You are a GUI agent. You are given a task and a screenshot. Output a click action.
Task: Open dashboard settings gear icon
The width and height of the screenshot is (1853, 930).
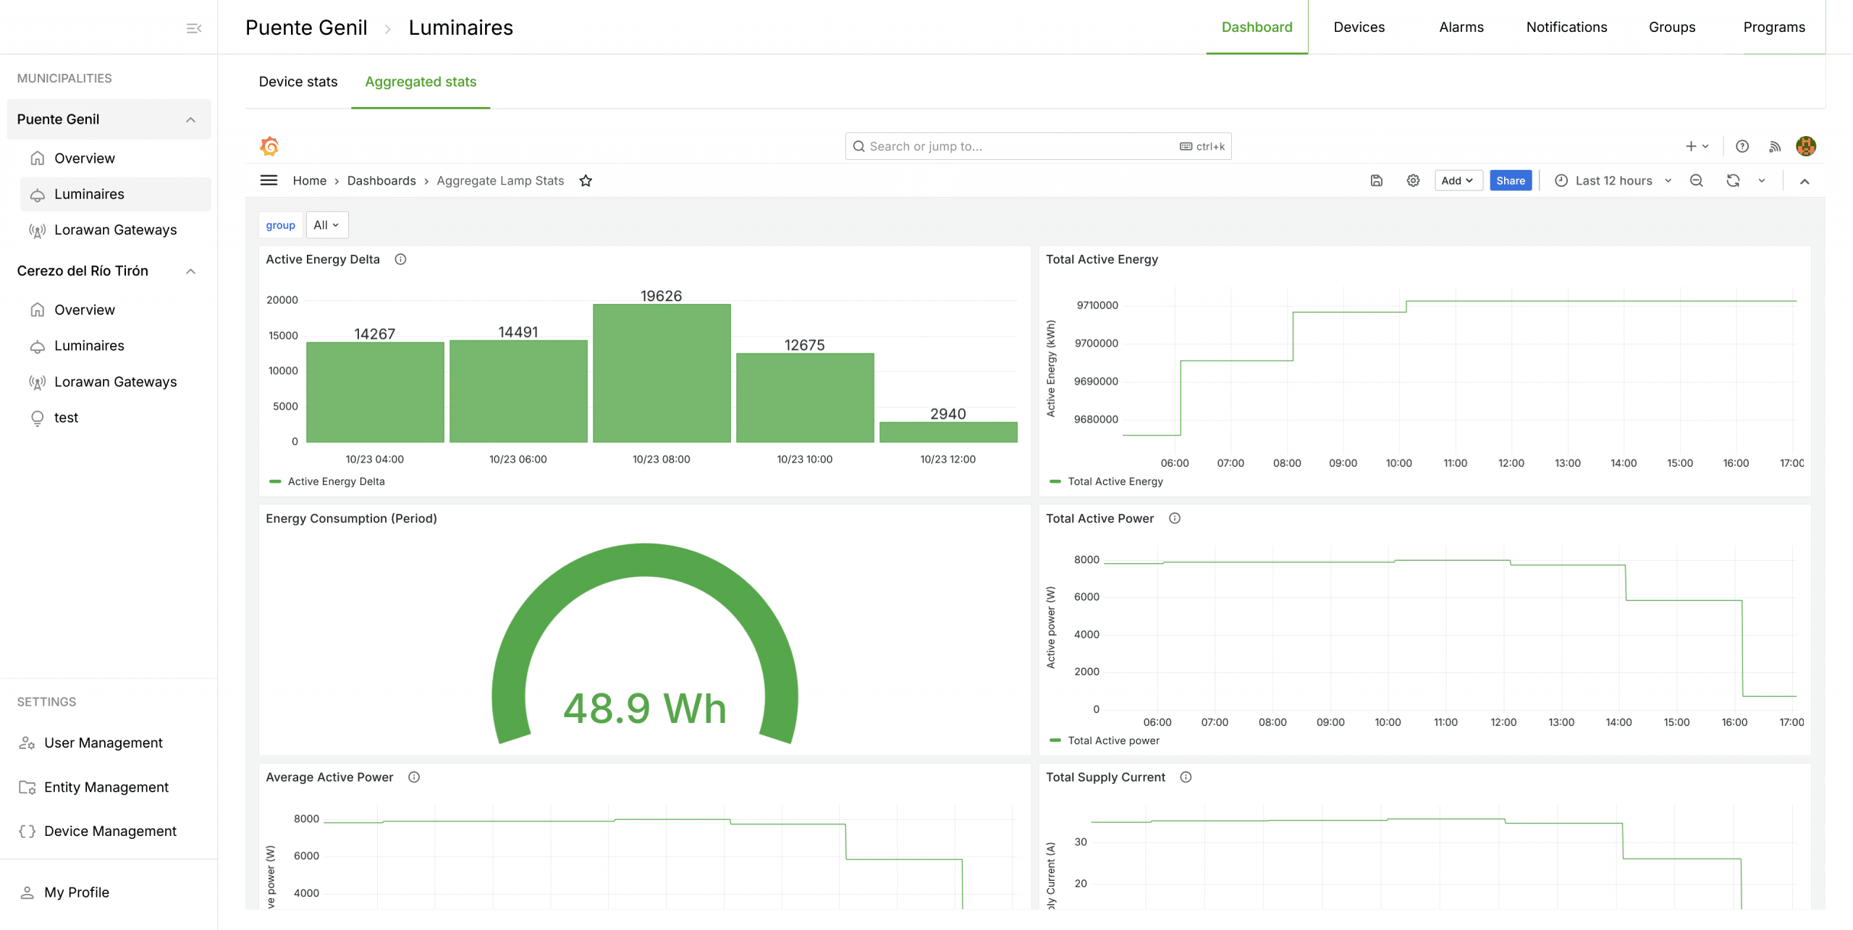tap(1413, 181)
